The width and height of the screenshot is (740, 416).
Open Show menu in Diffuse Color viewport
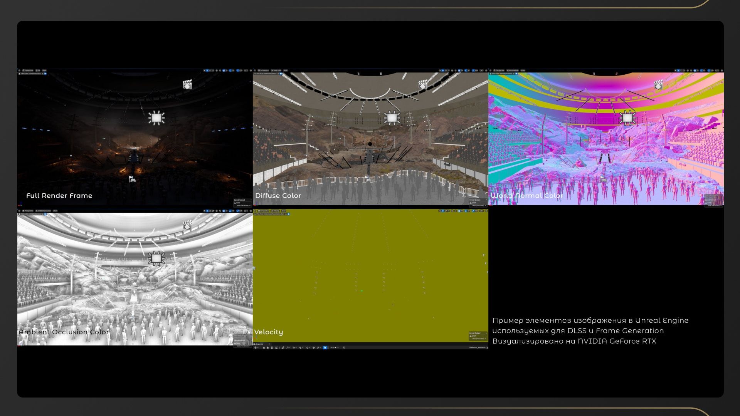(x=285, y=70)
